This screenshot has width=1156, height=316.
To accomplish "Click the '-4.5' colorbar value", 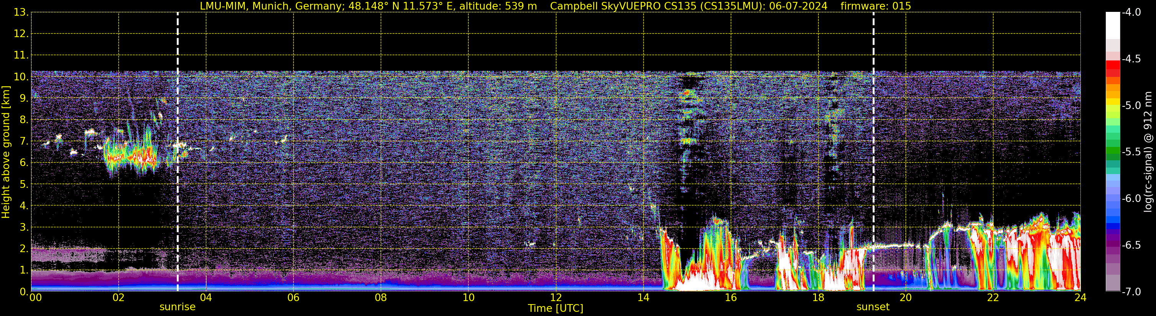I will [1131, 59].
